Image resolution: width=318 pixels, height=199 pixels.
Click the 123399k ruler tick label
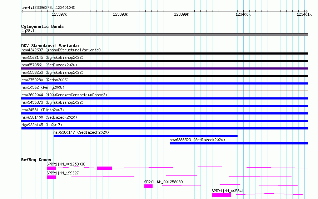[182, 14]
